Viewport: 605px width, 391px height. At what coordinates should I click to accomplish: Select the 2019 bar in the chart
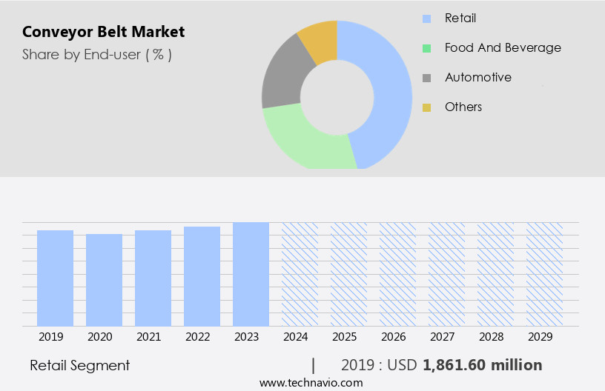(x=56, y=278)
